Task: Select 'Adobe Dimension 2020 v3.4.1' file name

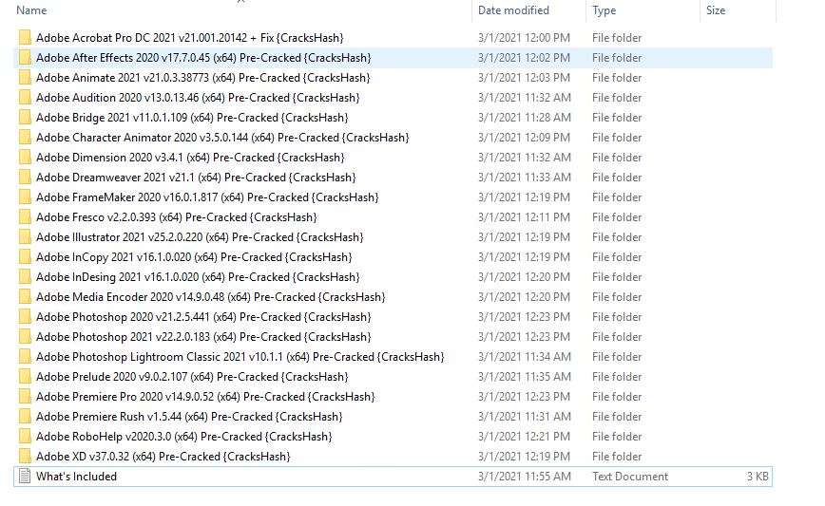Action: tap(190, 158)
